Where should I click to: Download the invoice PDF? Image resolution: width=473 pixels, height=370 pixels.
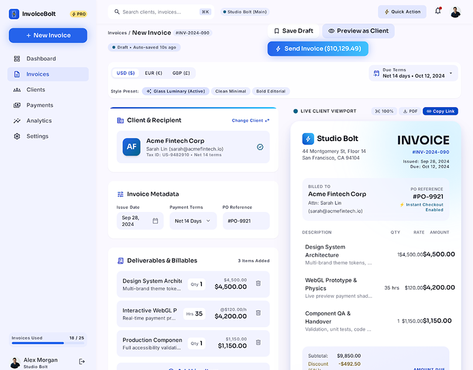pyautogui.click(x=410, y=111)
